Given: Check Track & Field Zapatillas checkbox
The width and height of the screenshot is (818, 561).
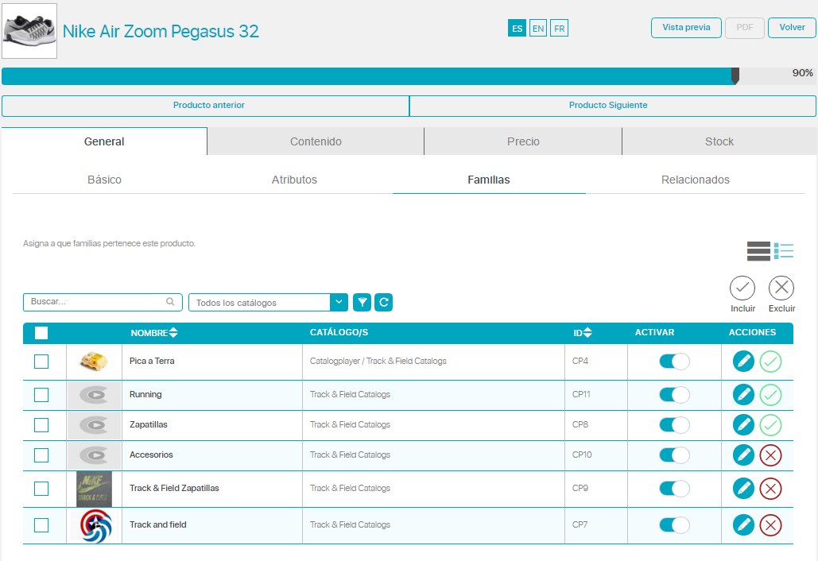Looking at the screenshot, I should 41,489.
